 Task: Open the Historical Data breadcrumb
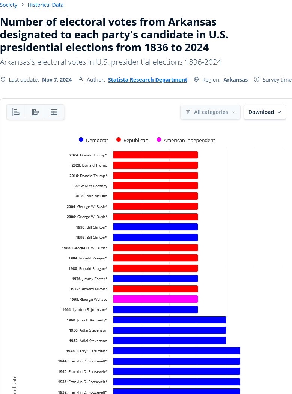coord(45,5)
